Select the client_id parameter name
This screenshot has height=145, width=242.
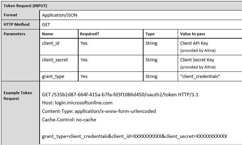pyautogui.click(x=51, y=43)
